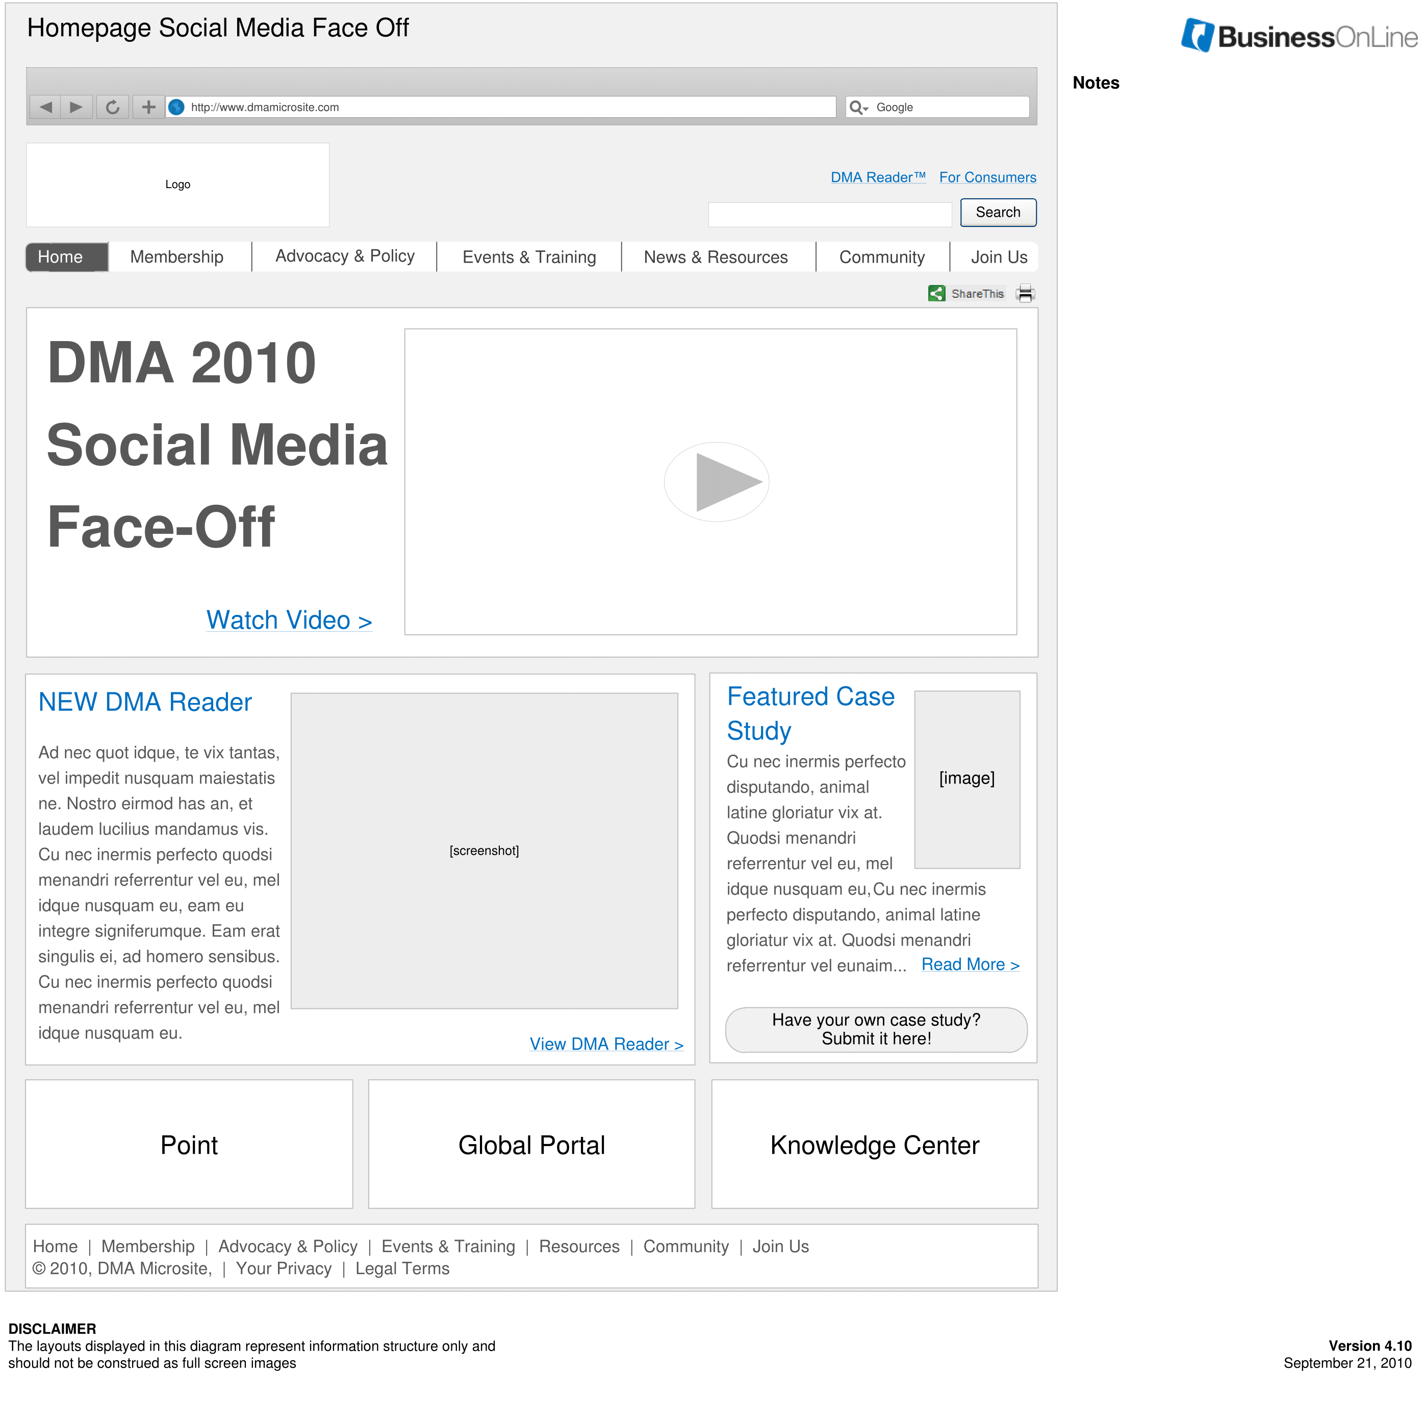This screenshot has width=1424, height=1401.
Task: Click the browser forward arrow button
Action: [76, 108]
